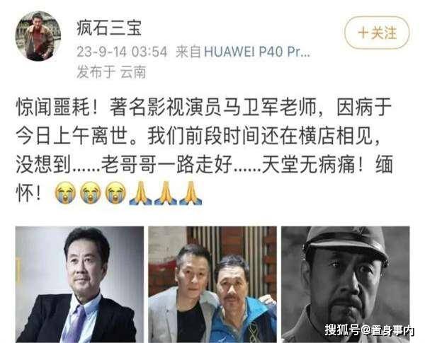Screen dimensions: 425x343
Task: Click the third crying face emoji
Action: [x=115, y=192]
